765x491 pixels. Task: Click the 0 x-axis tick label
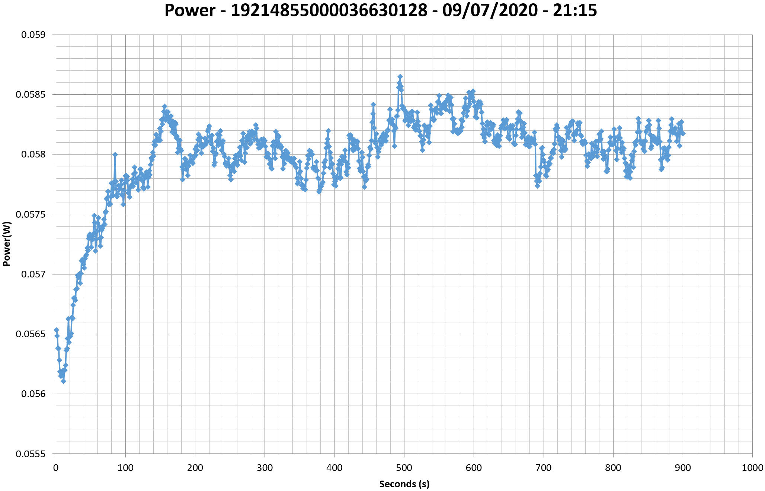click(x=56, y=468)
